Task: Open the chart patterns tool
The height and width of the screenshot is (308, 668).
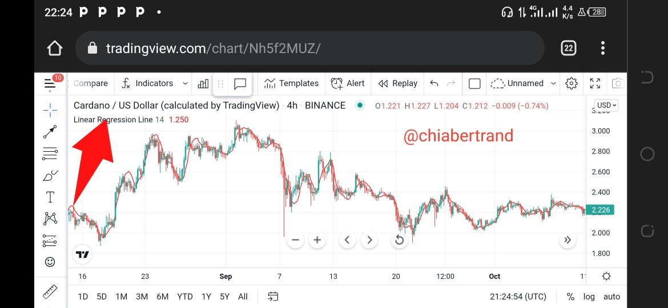Action: 50,218
